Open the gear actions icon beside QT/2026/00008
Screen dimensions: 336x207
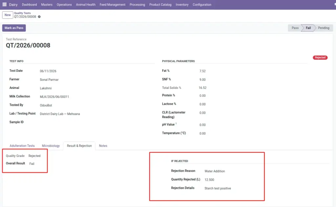pos(39,17)
